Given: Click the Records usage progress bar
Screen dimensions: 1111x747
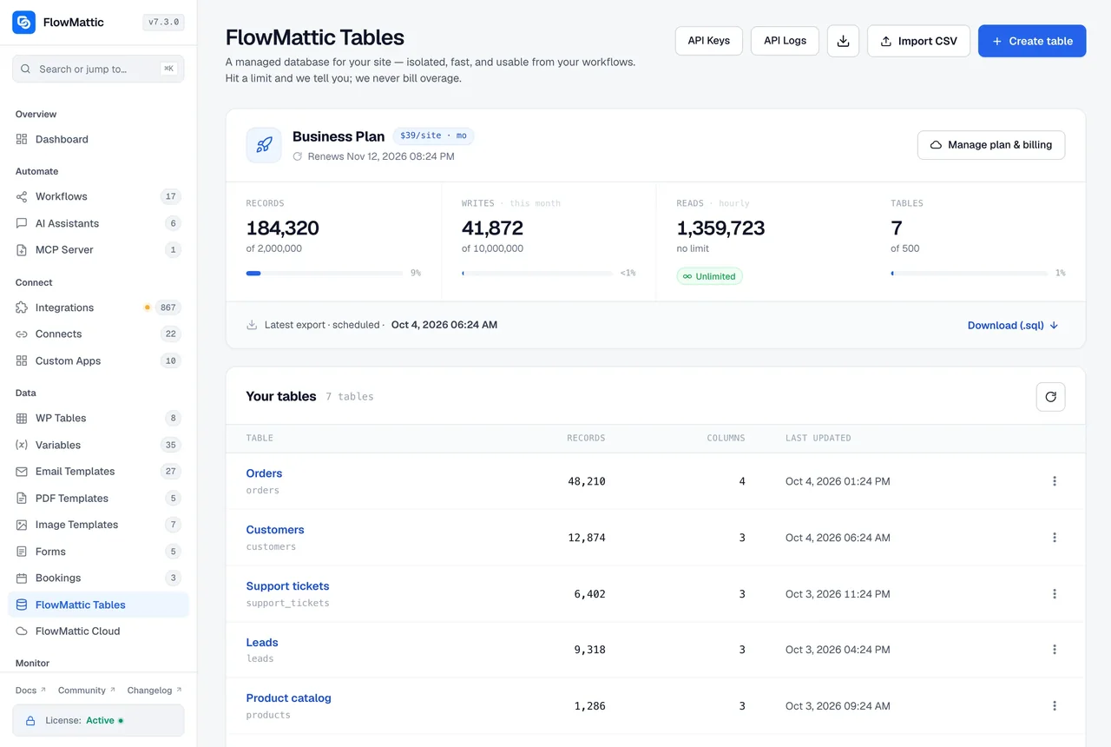Looking at the screenshot, I should click(325, 273).
